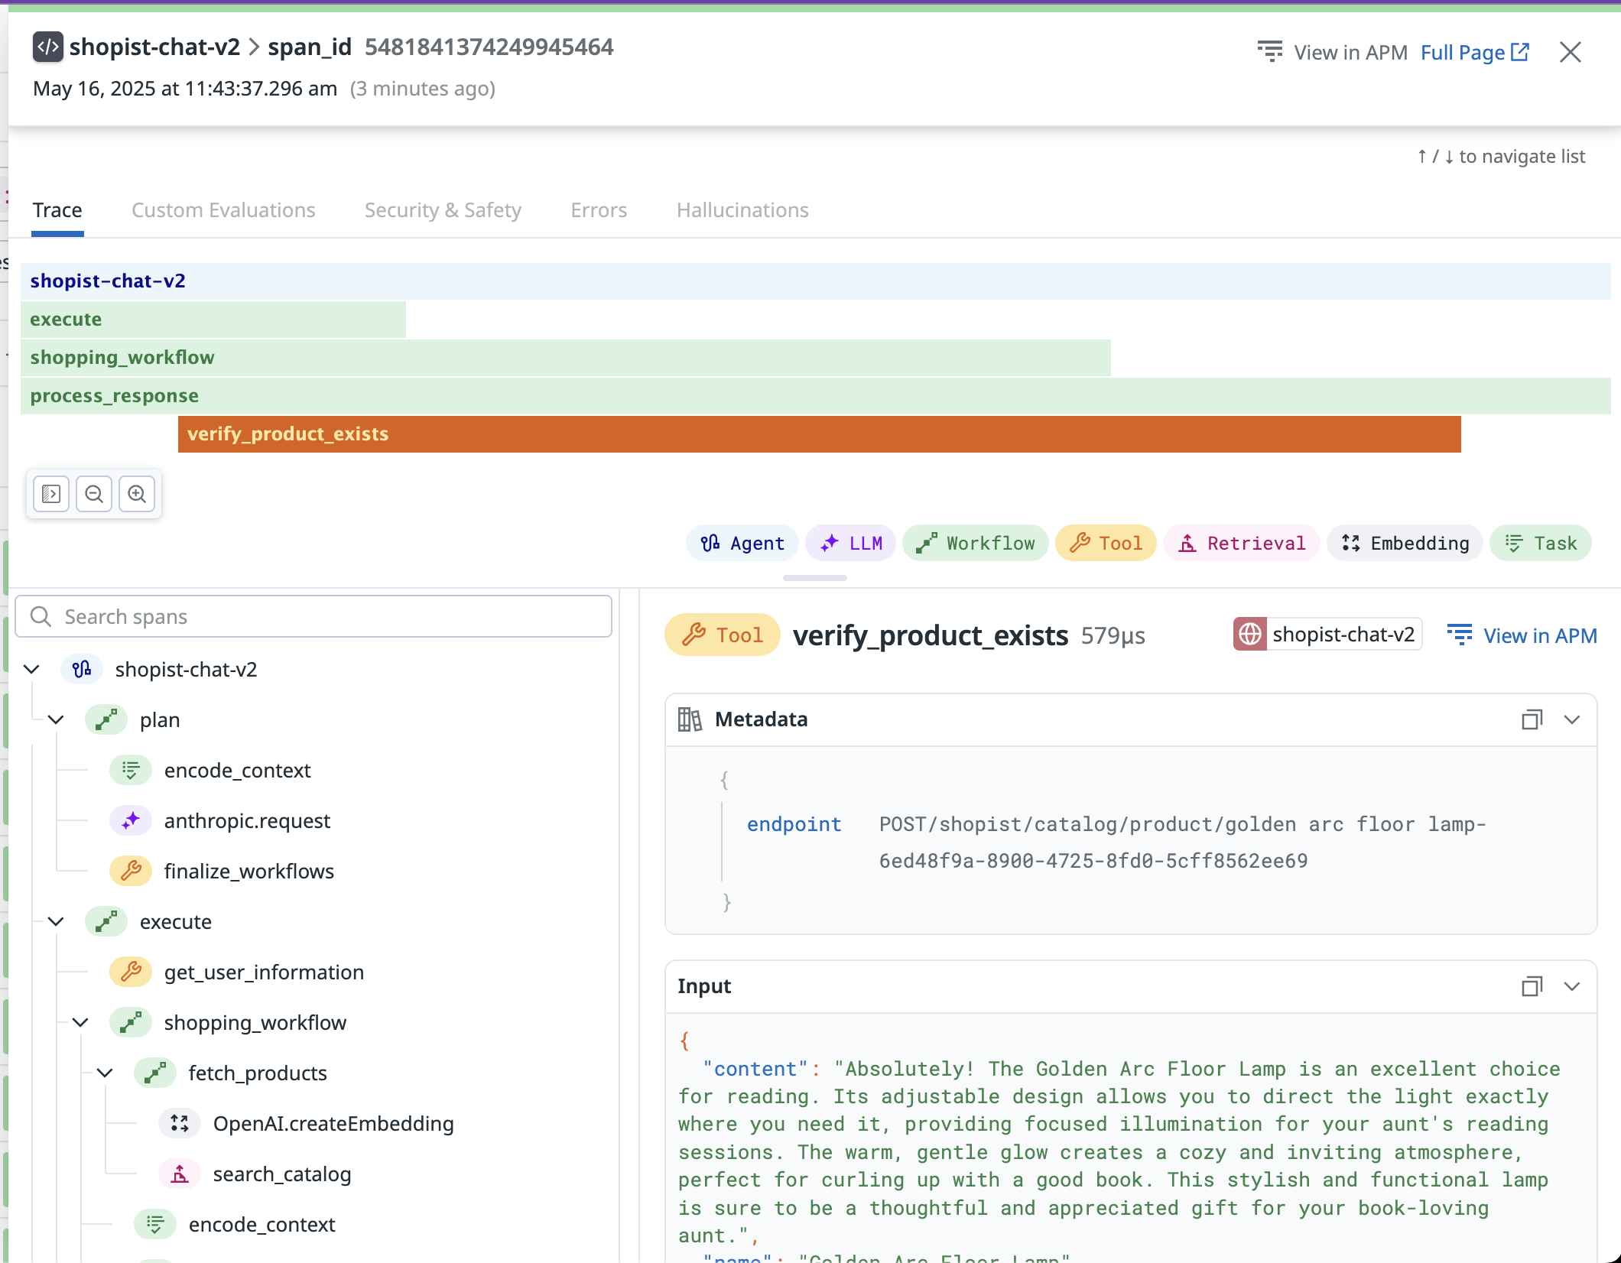Toggle the Embedding span type filter
The width and height of the screenshot is (1621, 1263).
pyautogui.click(x=1405, y=543)
